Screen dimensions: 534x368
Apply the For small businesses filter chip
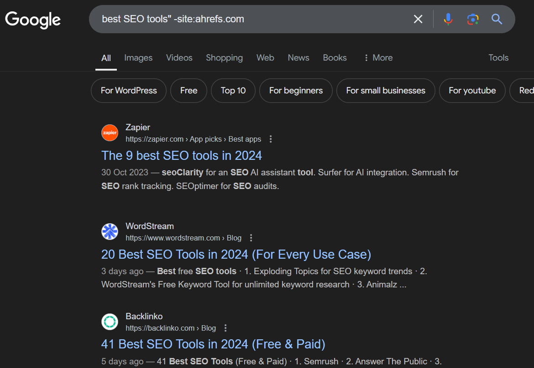coord(386,90)
